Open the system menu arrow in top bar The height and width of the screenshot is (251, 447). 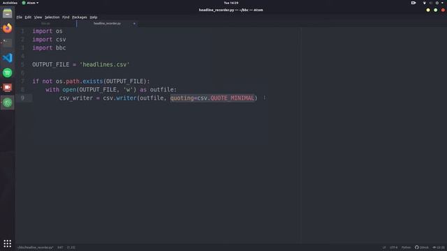point(442,3)
